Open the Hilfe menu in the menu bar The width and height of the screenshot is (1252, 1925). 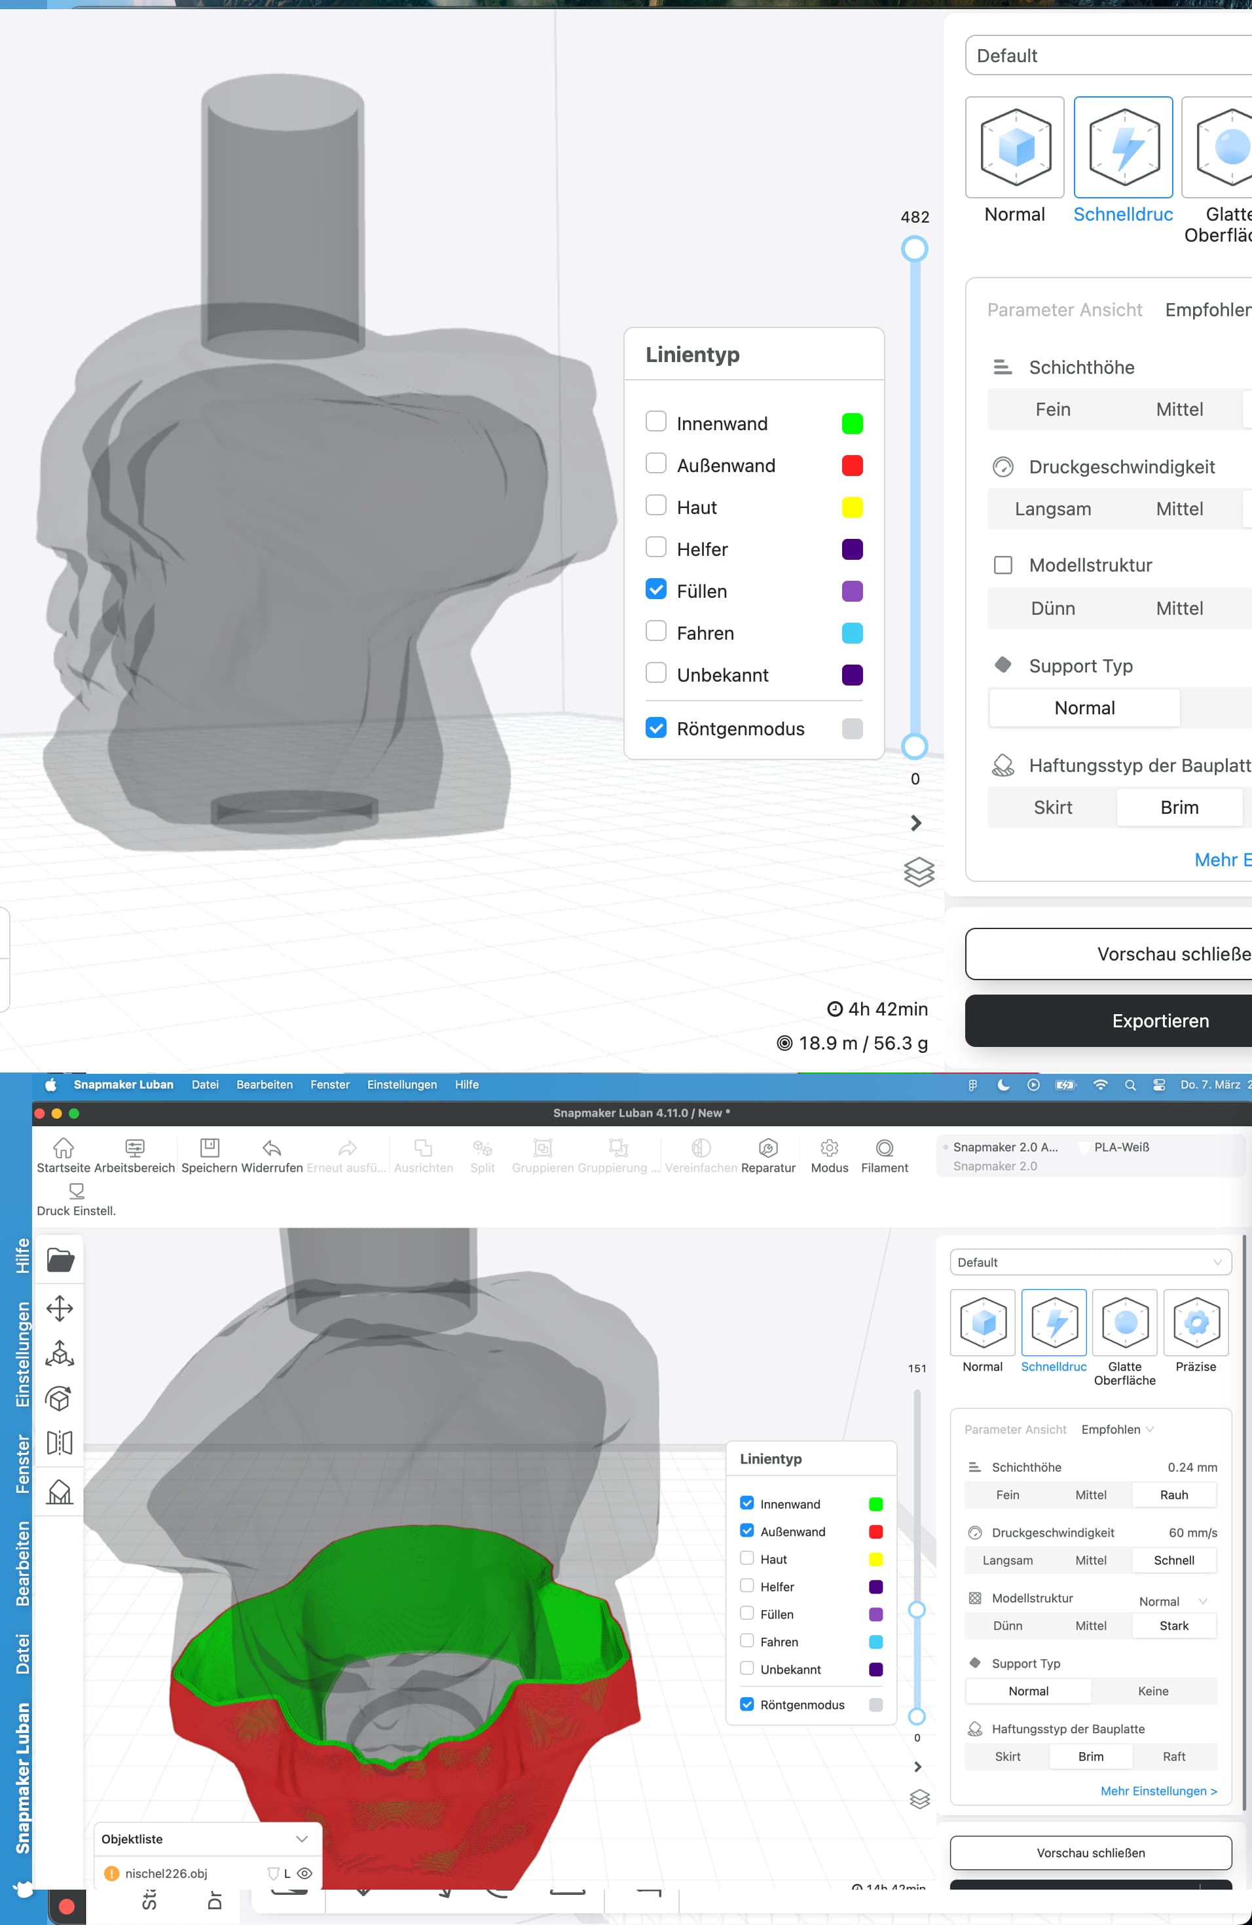pos(467,1085)
